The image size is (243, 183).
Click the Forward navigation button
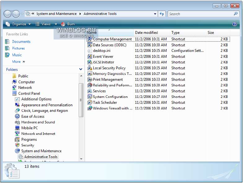pyautogui.click(x=16, y=14)
